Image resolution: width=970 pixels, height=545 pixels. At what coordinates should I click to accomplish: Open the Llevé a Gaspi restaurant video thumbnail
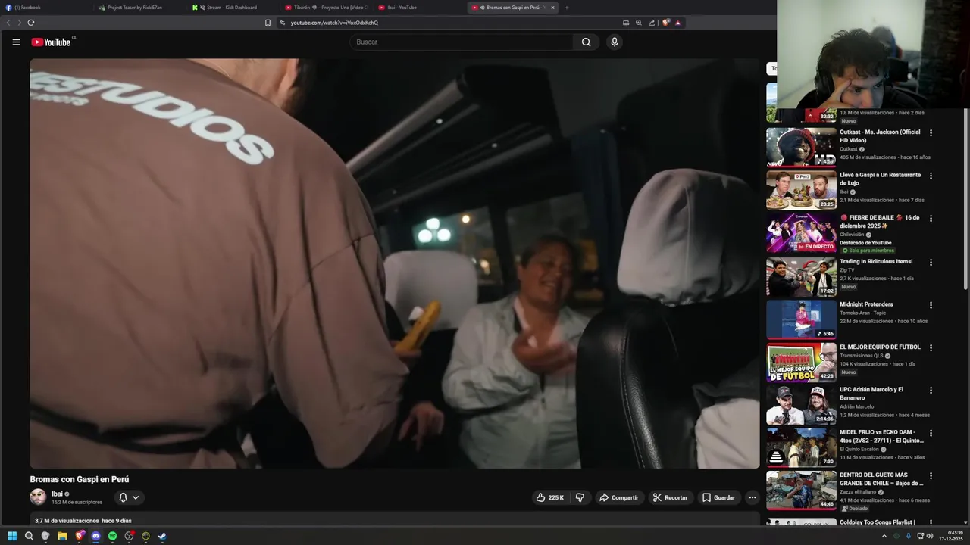pos(801,189)
